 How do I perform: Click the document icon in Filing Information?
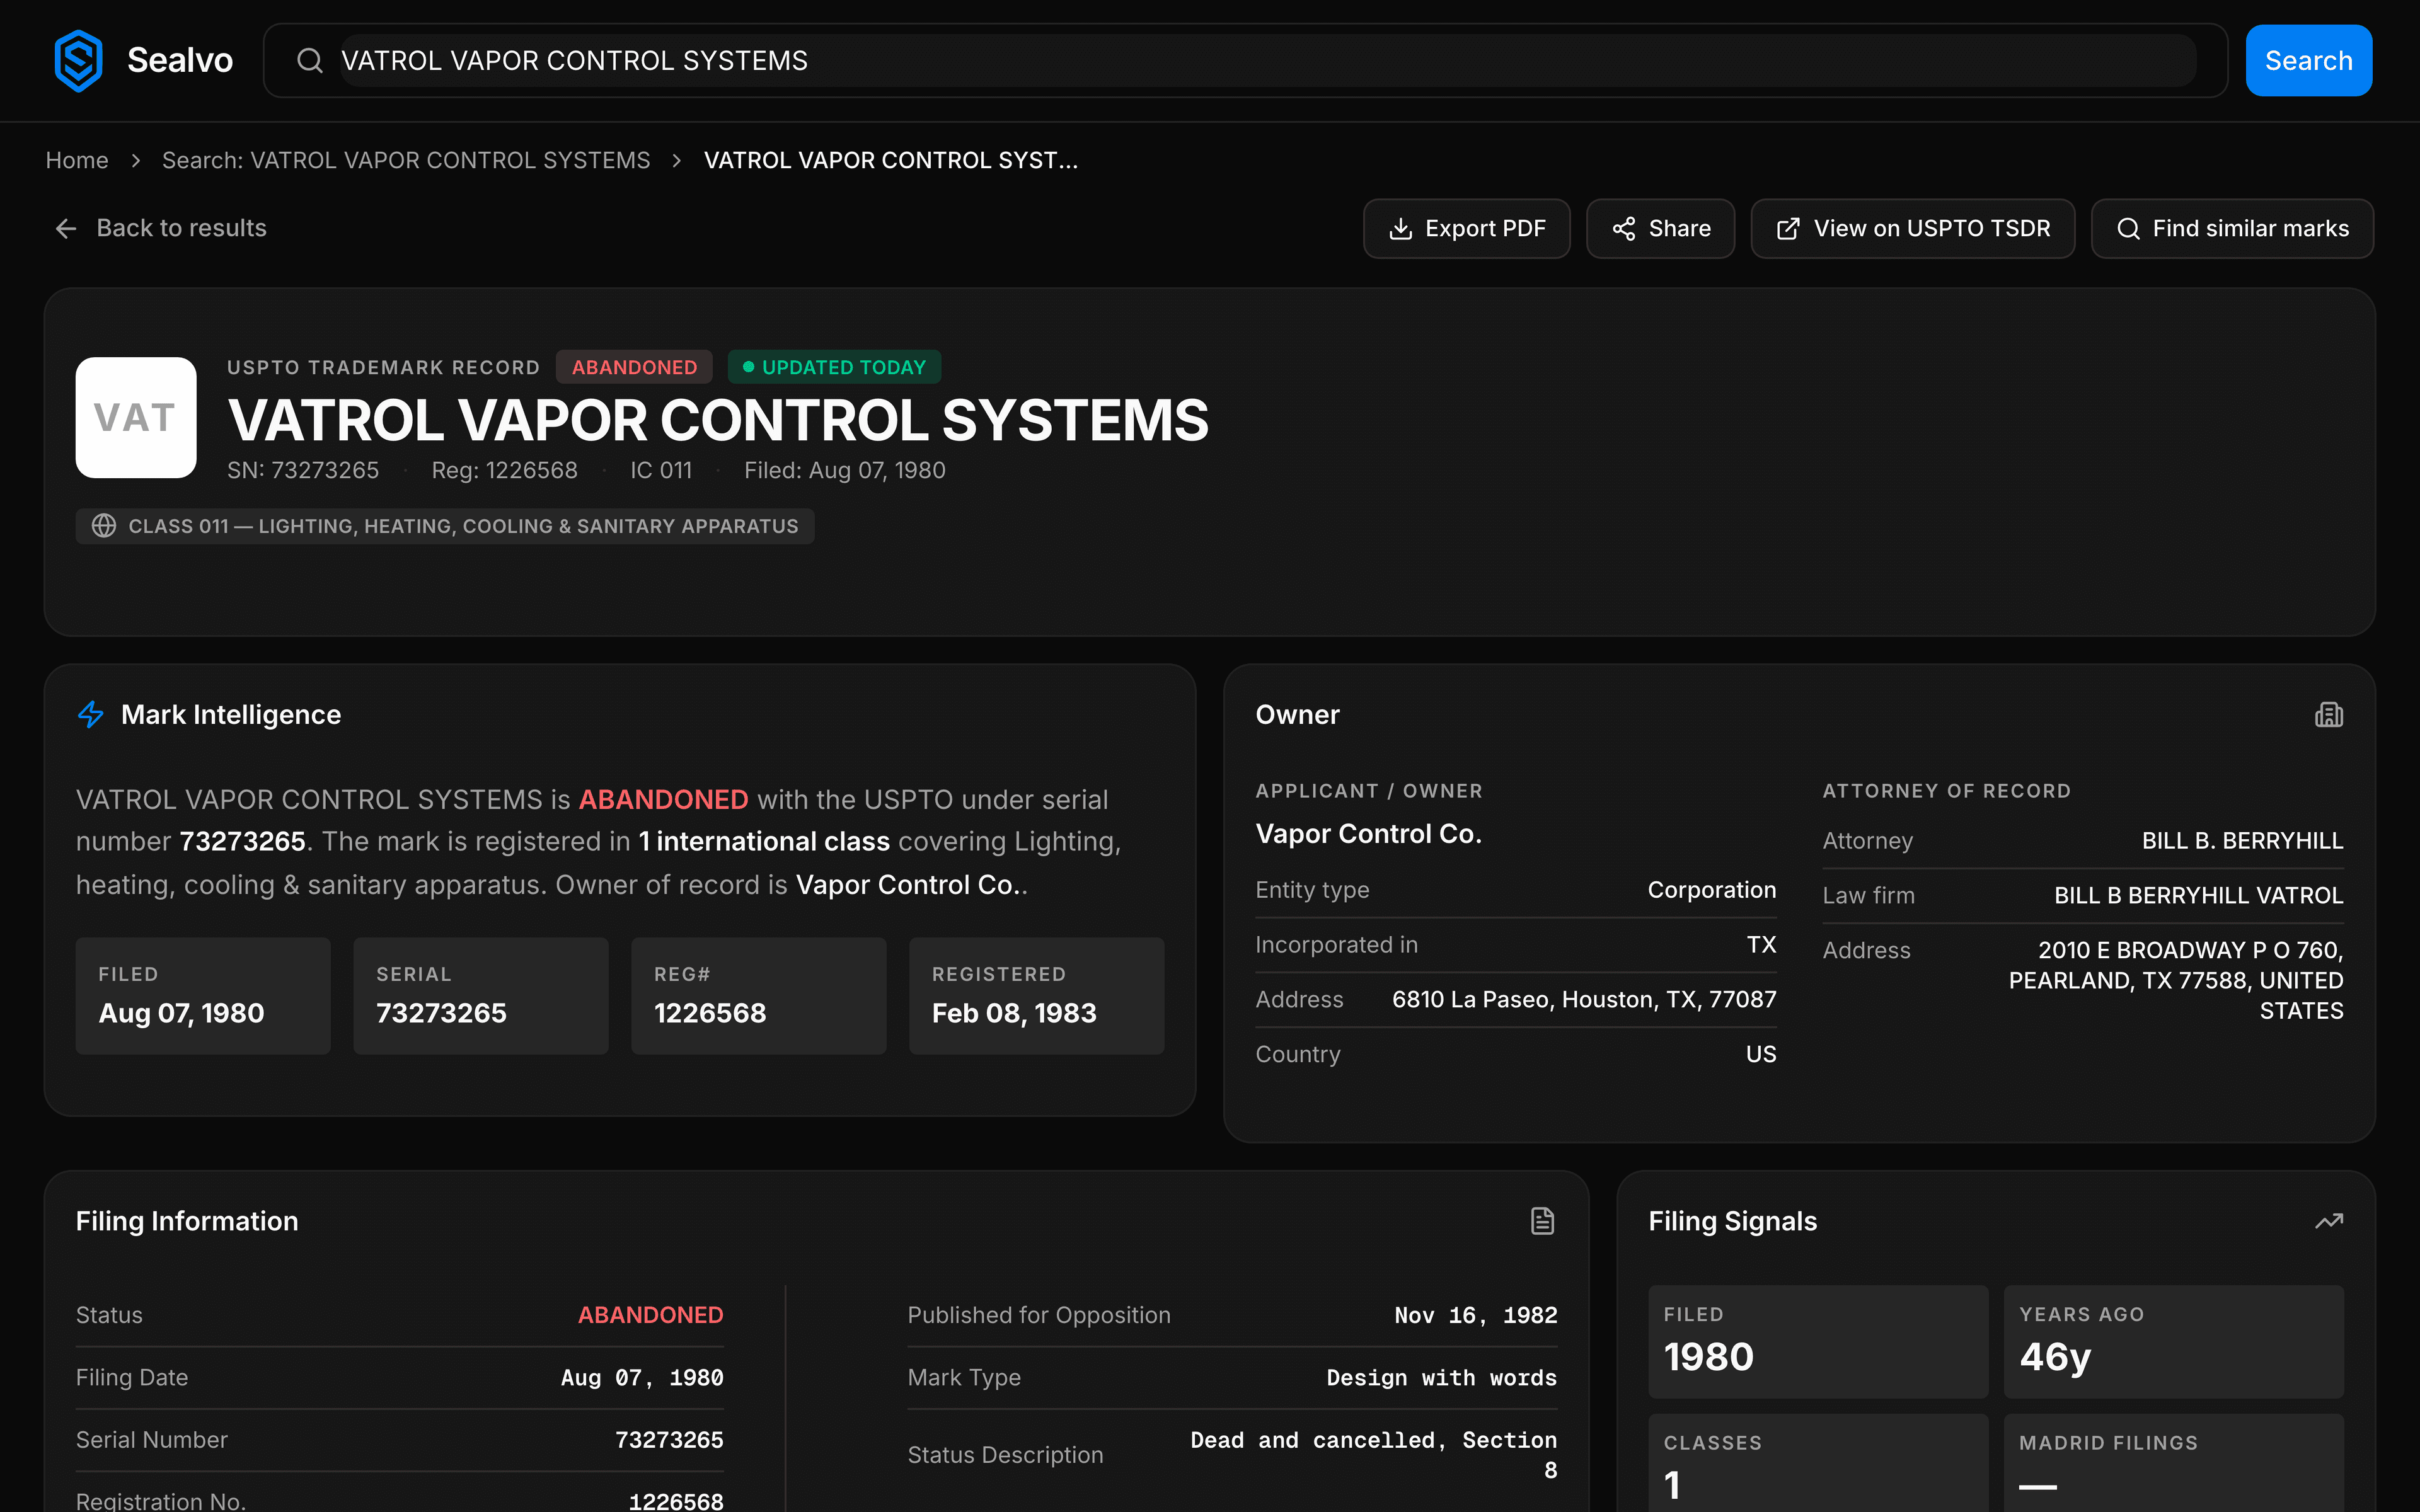pyautogui.click(x=1542, y=1221)
